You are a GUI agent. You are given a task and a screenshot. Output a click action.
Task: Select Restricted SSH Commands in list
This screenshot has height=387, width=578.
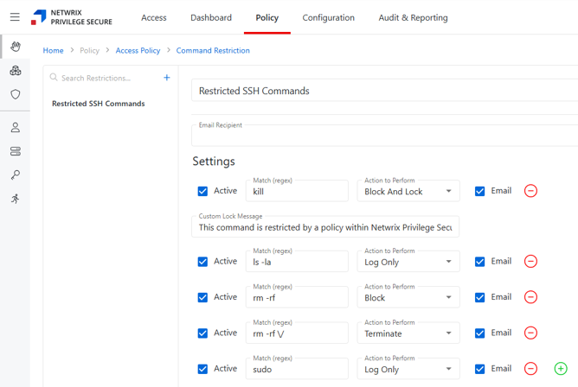tap(99, 104)
